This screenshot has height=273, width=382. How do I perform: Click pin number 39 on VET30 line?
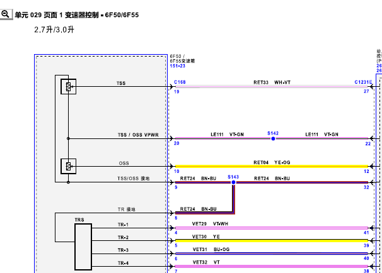[x=366, y=245]
